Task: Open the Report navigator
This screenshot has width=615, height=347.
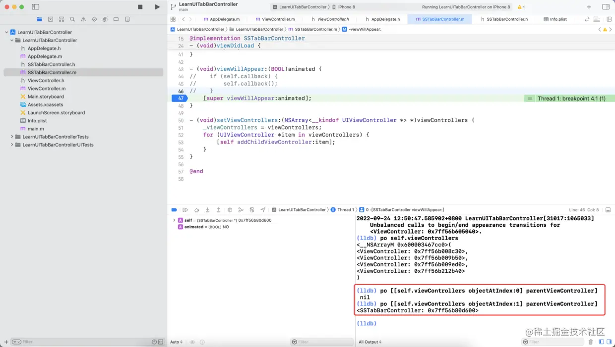Action: [127, 19]
